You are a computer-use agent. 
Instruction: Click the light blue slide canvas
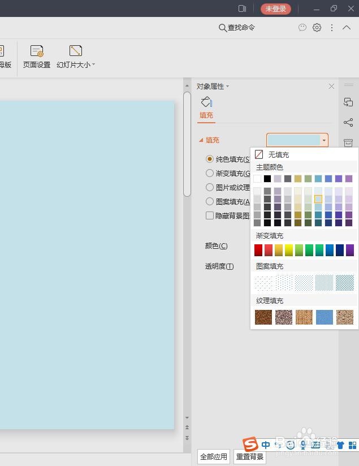tap(86, 265)
